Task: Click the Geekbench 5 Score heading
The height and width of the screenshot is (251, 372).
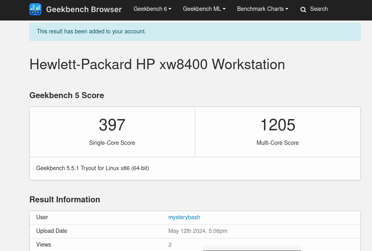Action: tap(67, 95)
